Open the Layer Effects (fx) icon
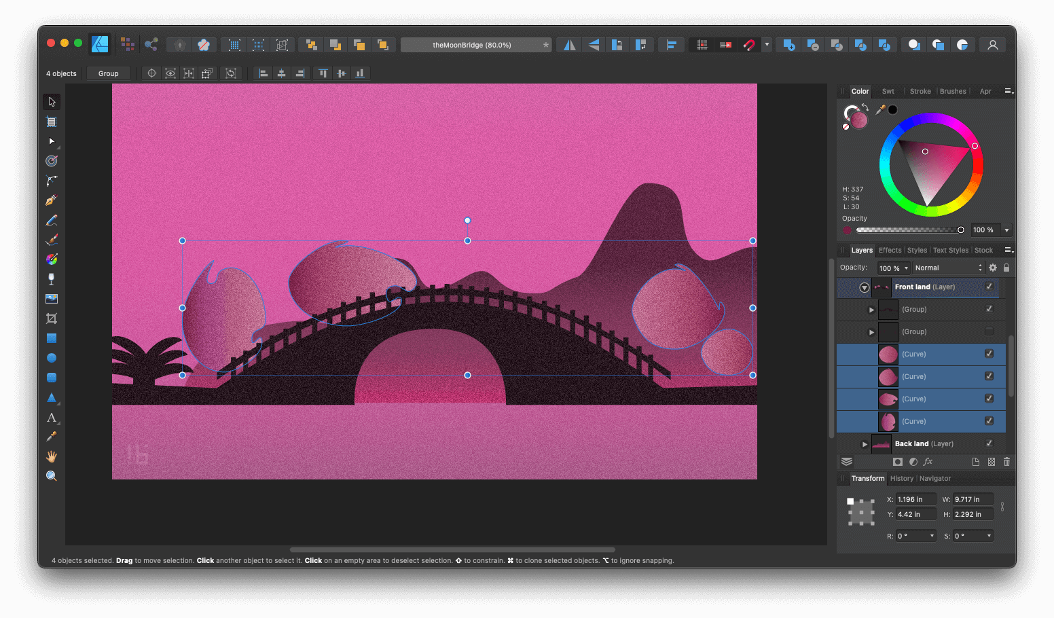The height and width of the screenshot is (618, 1054). (x=928, y=462)
